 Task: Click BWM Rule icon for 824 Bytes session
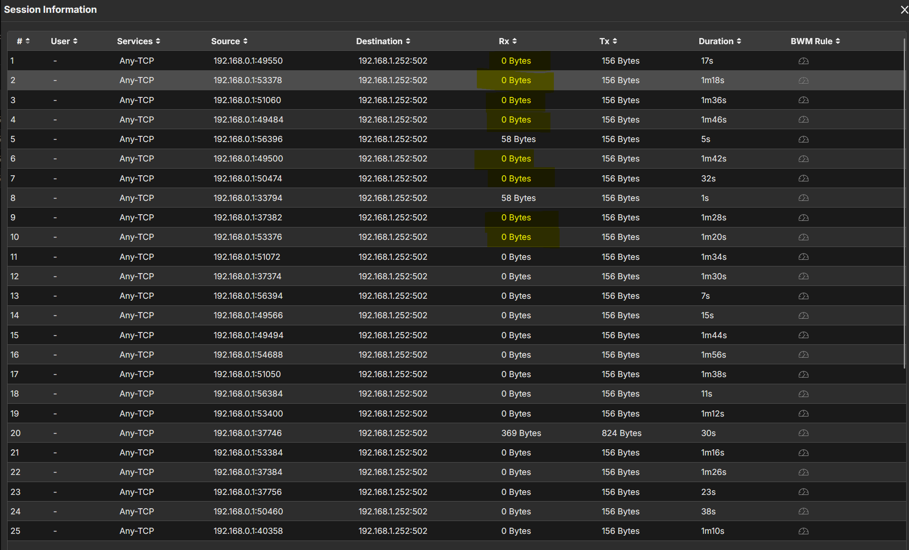(803, 433)
